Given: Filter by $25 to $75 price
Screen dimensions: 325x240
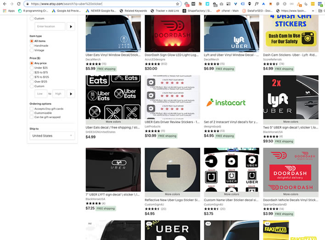Looking at the screenshot, I should click(x=32, y=72).
